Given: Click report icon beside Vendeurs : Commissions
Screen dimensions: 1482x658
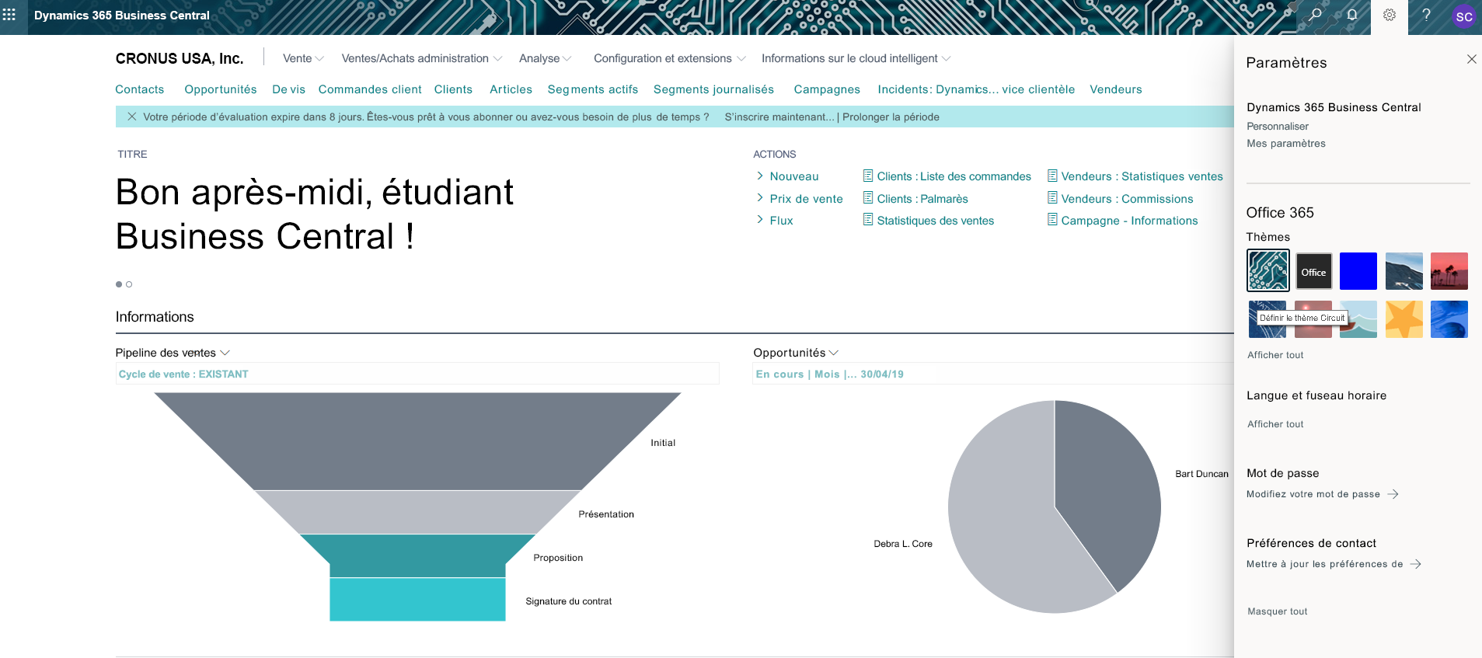Looking at the screenshot, I should pos(1052,198).
